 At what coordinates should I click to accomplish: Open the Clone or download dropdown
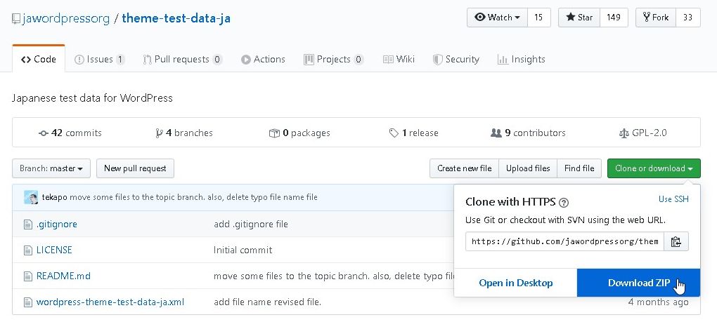653,168
